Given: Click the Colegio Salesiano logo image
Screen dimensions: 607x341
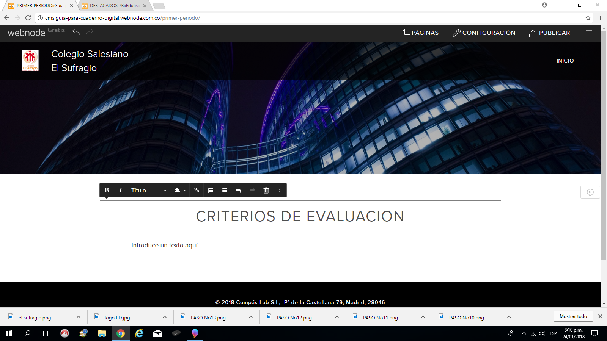Looking at the screenshot, I should click(30, 61).
